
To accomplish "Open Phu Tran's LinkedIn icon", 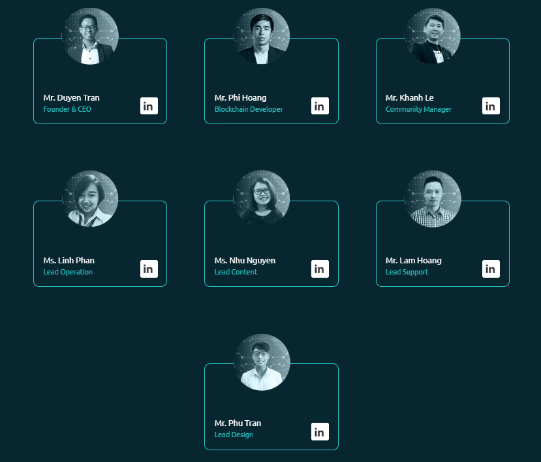I will [320, 431].
